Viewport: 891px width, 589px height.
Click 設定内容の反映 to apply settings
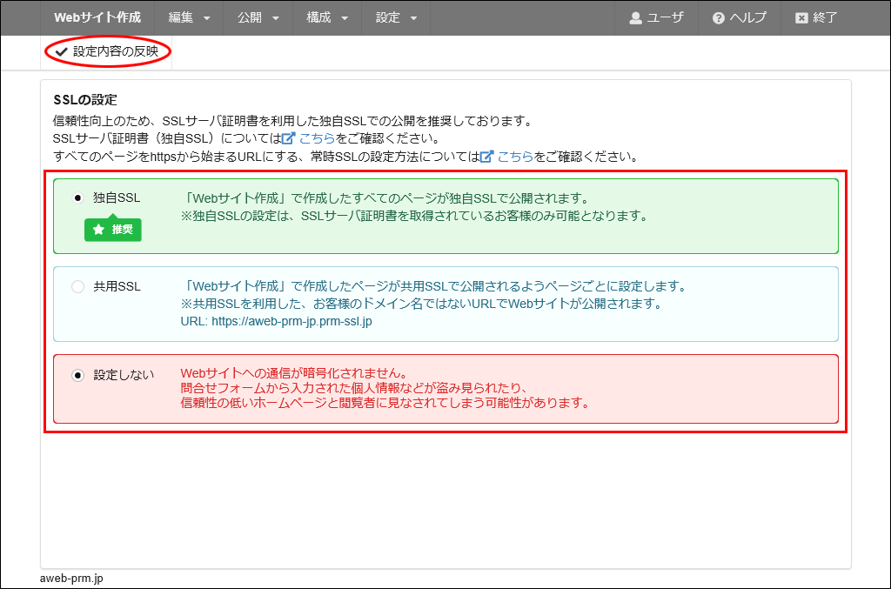tap(115, 52)
